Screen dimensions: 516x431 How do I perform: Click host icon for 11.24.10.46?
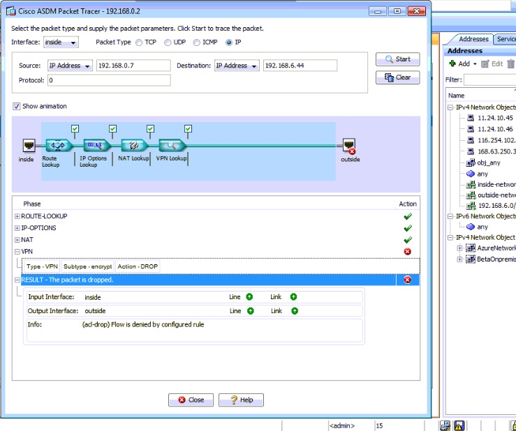coord(471,129)
